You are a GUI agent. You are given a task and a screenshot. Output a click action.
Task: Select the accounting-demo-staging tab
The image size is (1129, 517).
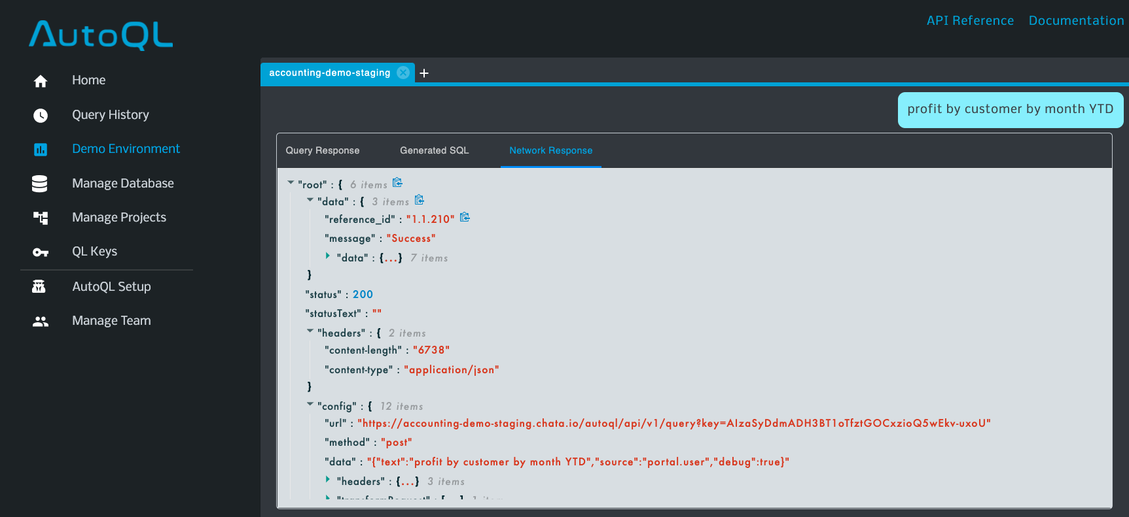point(329,73)
